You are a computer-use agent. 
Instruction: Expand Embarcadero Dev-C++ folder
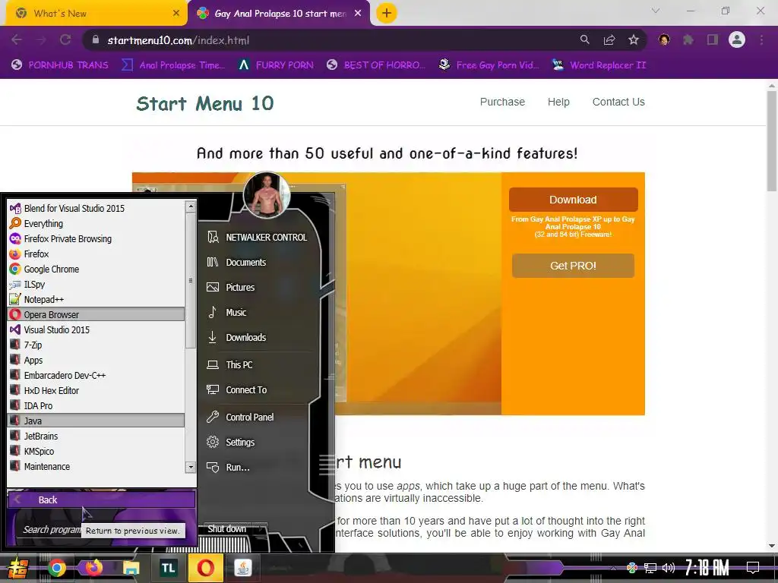[96, 375]
